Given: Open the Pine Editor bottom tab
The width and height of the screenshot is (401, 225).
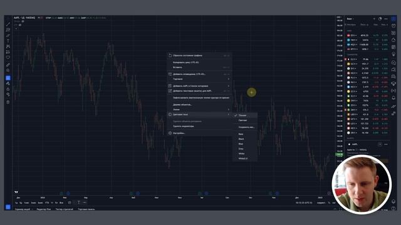Looking at the screenshot, I should click(44, 209).
